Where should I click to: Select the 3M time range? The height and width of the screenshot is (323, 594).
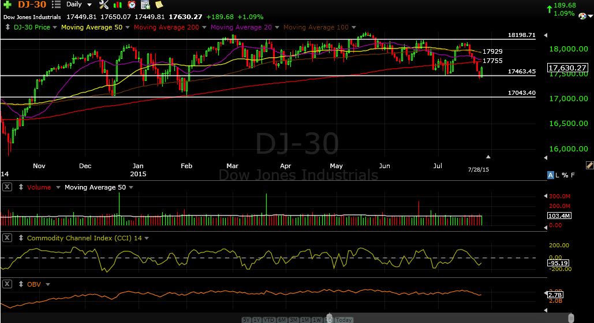click(x=294, y=320)
